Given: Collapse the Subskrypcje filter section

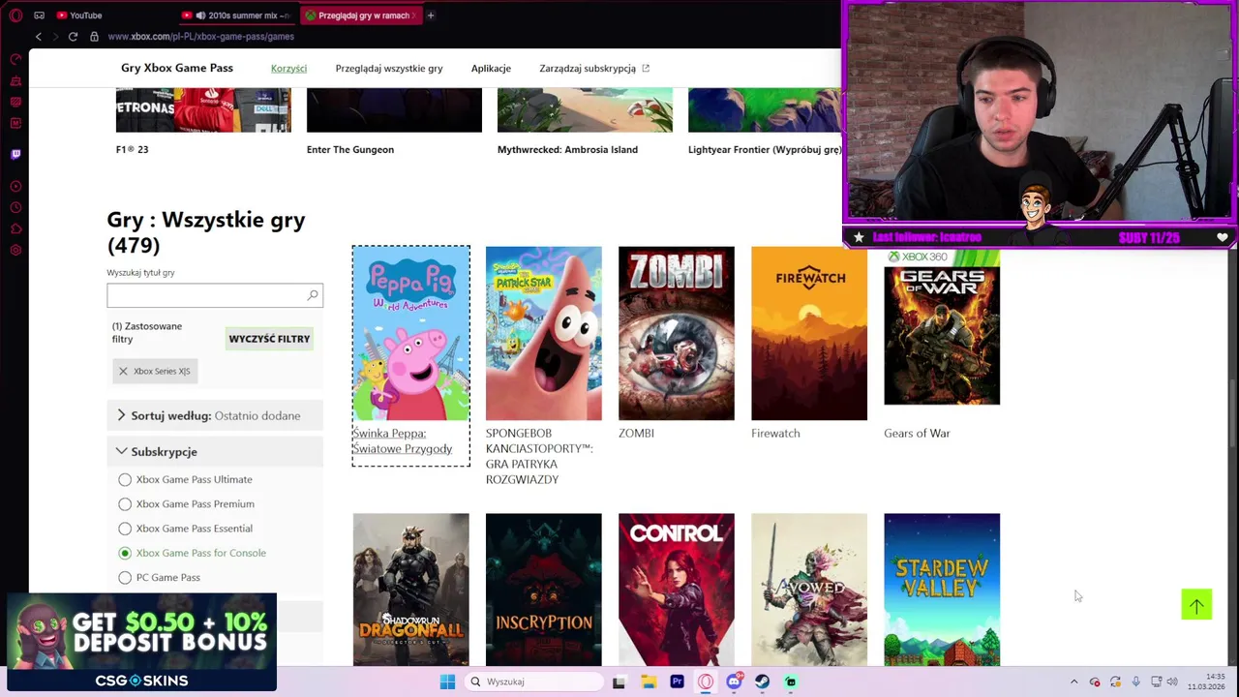Looking at the screenshot, I should coord(215,451).
